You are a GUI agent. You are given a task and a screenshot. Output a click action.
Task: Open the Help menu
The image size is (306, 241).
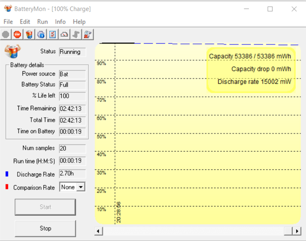pos(79,22)
